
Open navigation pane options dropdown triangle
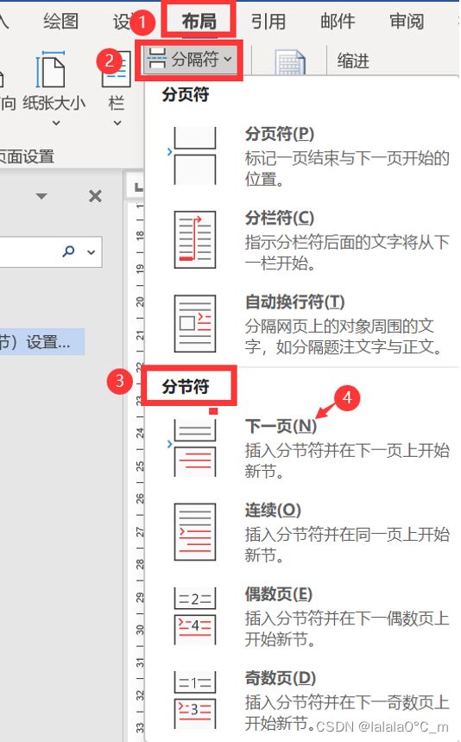(x=41, y=196)
